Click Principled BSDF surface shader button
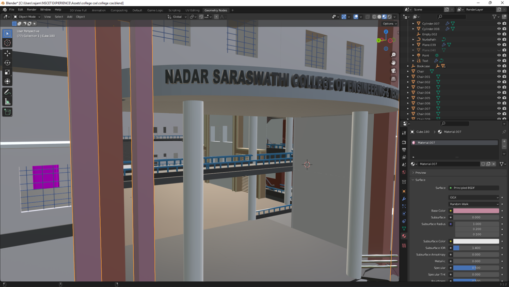 pyautogui.click(x=474, y=188)
